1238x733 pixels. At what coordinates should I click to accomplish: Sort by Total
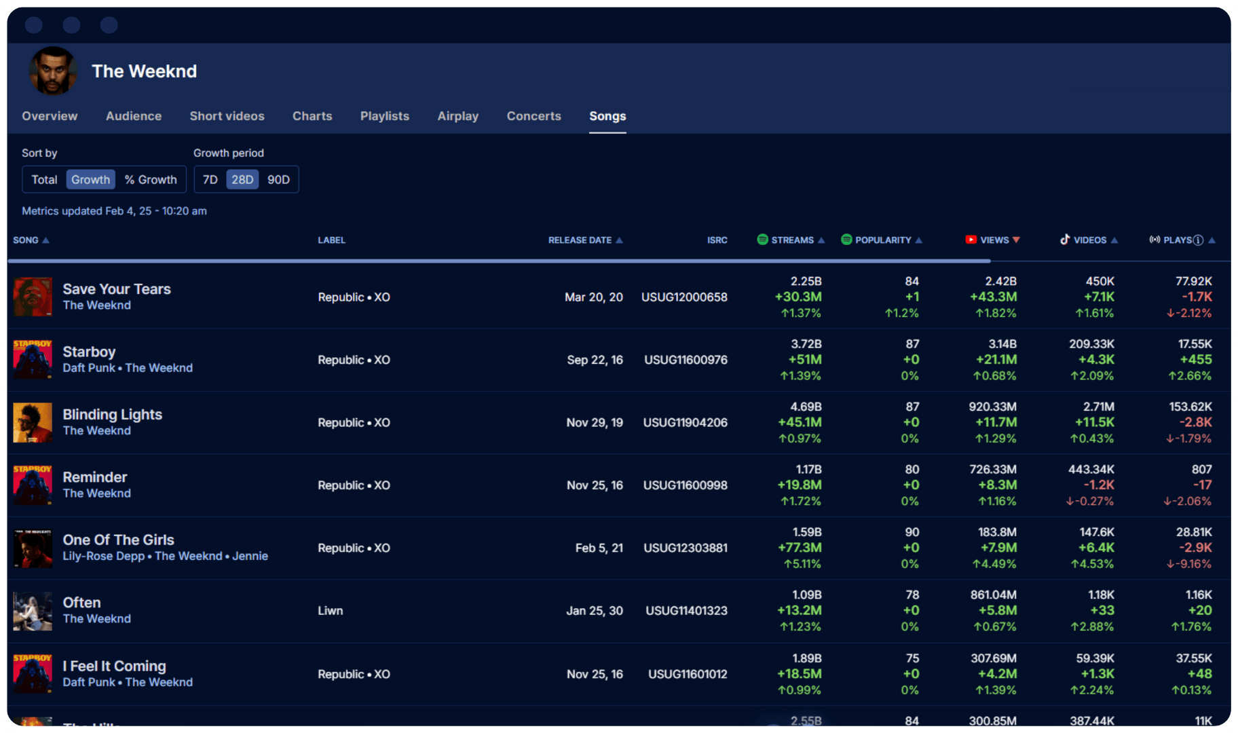tap(44, 180)
